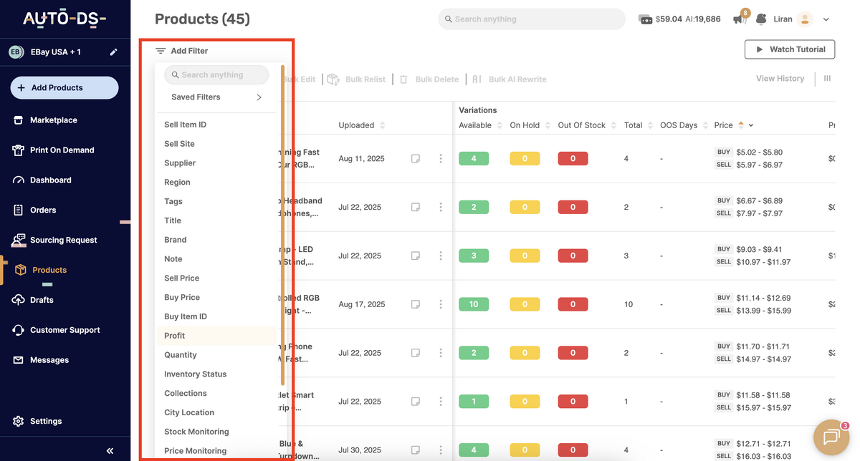
Task: Select the Profit filter option
Action: pyautogui.click(x=174, y=335)
